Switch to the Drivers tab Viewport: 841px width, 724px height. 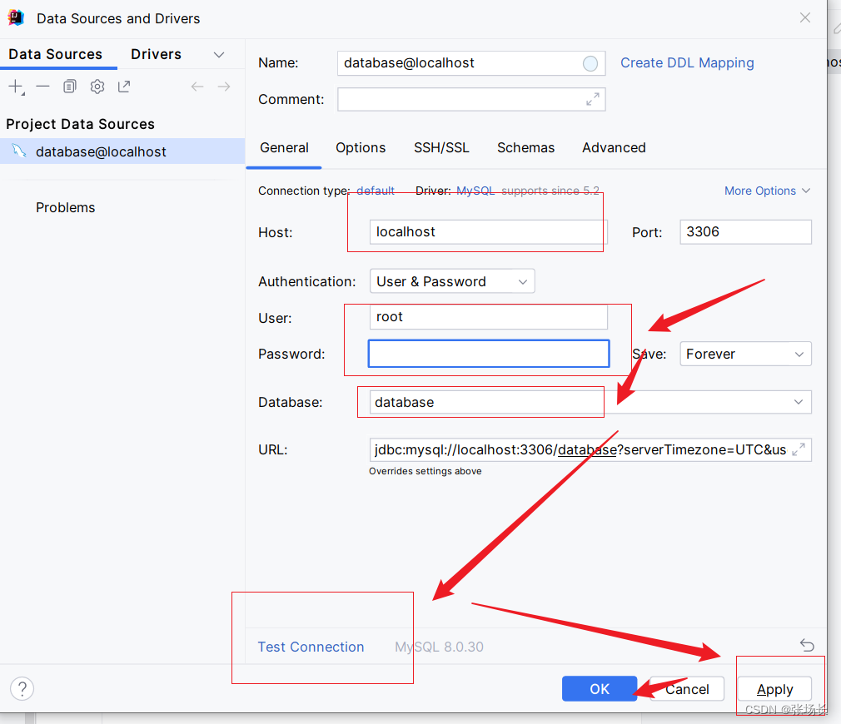tap(156, 54)
